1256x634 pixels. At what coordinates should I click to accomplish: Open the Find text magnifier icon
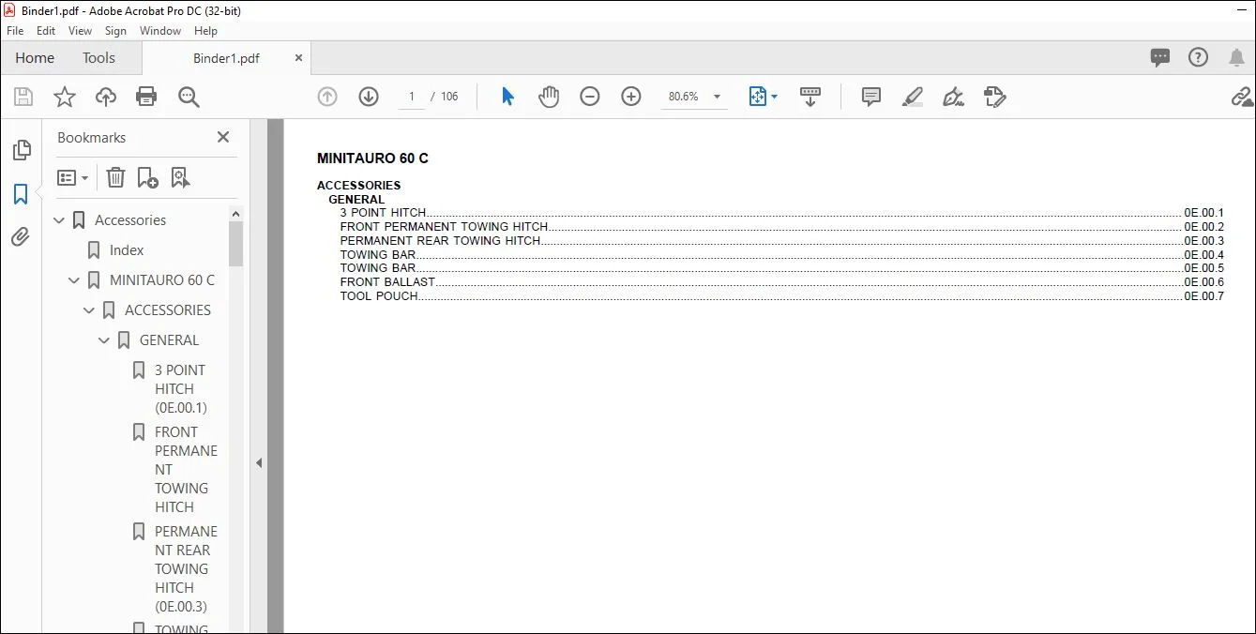click(189, 97)
